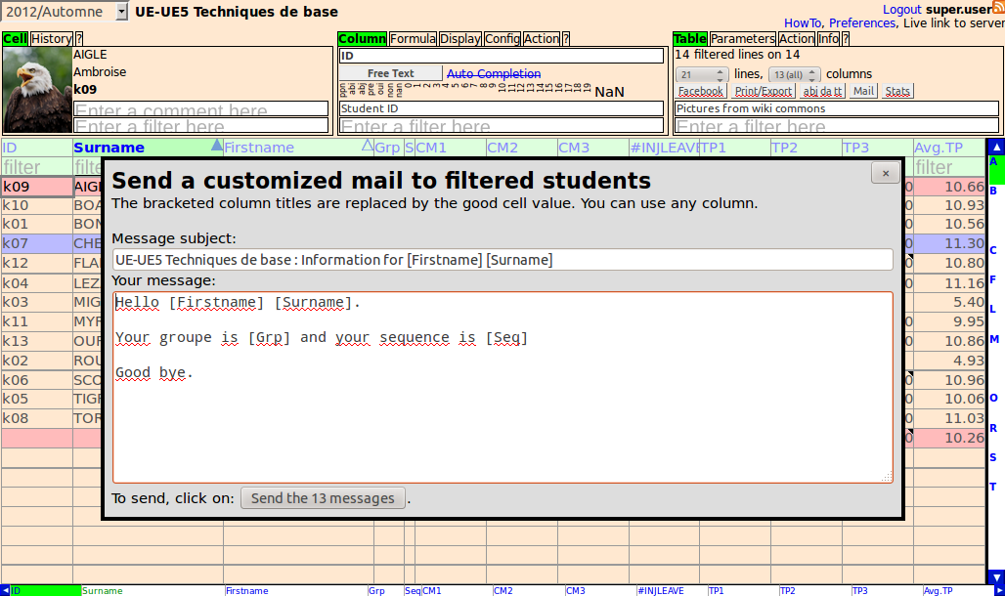Open the number of lines selector

[702, 74]
